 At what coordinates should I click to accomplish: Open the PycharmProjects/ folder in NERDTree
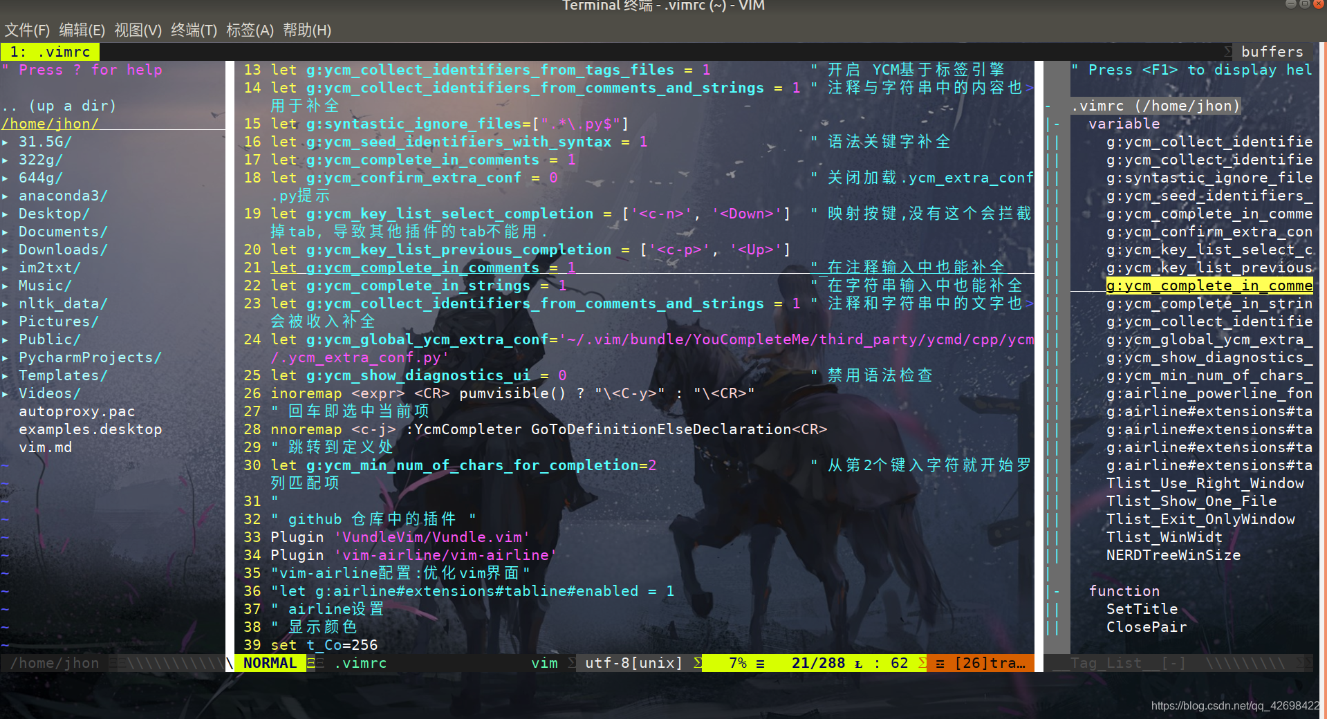click(x=90, y=357)
